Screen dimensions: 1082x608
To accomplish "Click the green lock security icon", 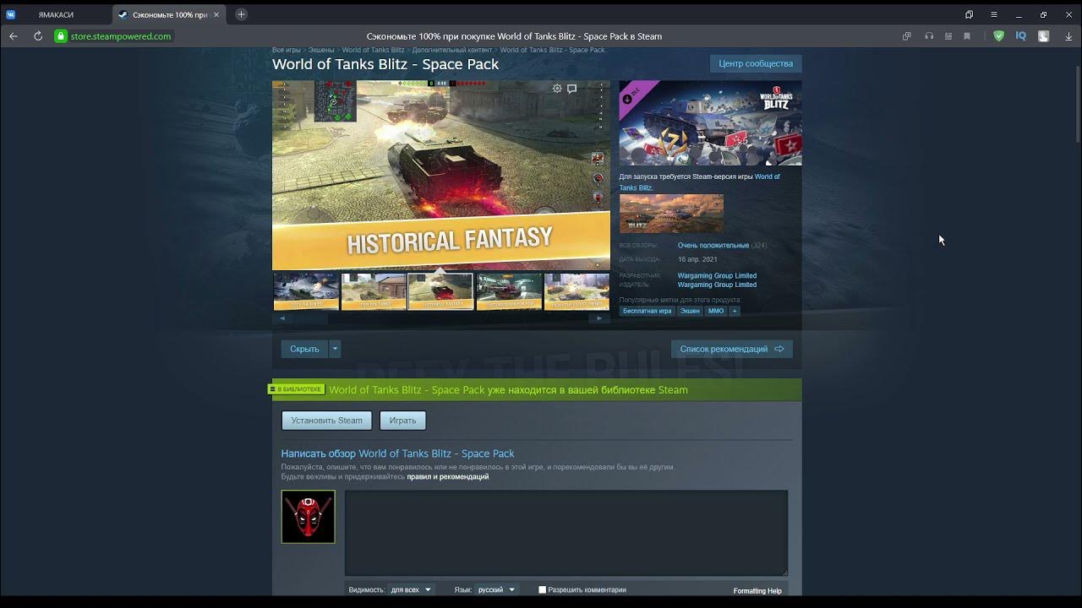I will pos(60,36).
